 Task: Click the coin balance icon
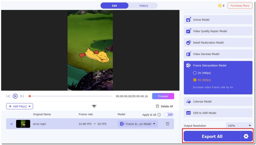(220, 5)
